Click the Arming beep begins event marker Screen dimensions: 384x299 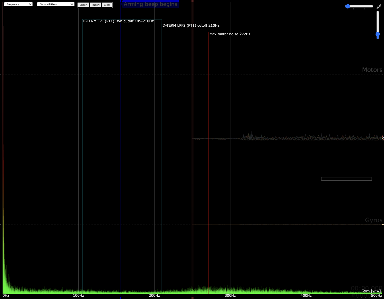[150, 4]
